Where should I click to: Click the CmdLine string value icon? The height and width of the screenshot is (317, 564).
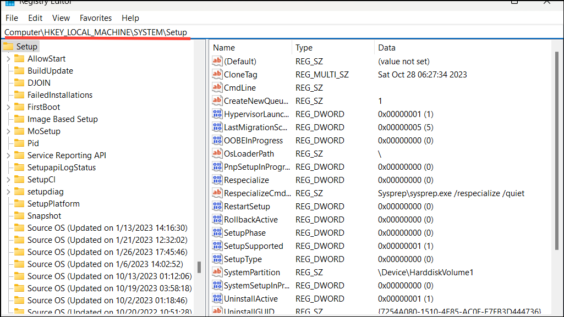[217, 87]
